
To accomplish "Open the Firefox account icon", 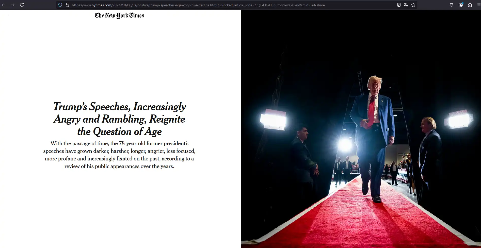I will click(x=461, y=5).
